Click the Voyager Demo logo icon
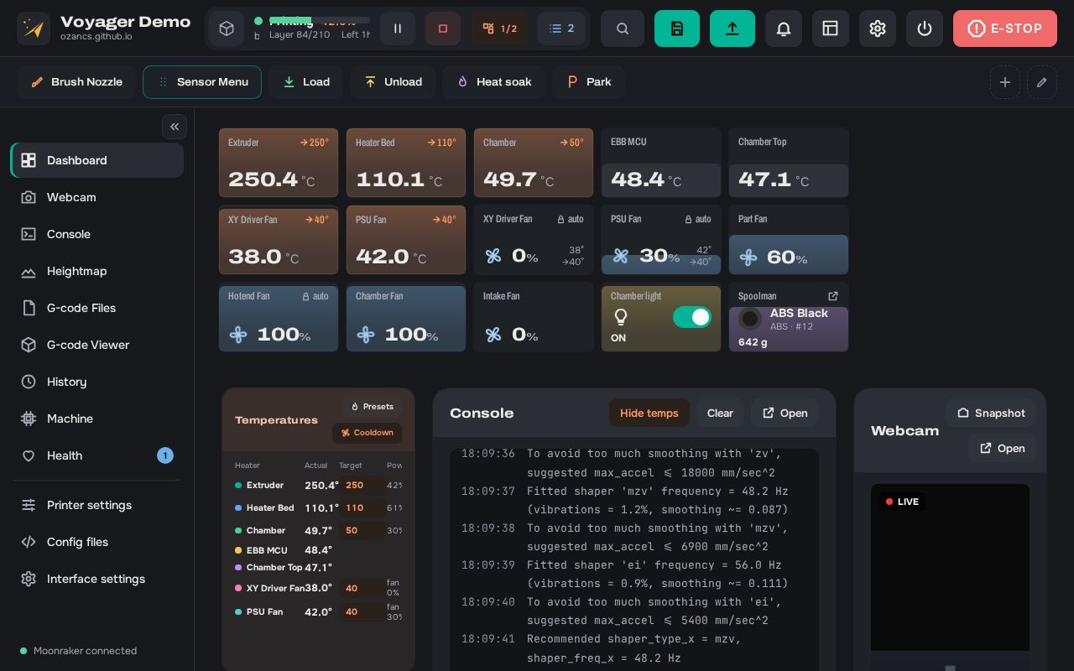Viewport: 1074px width, 671px height. point(34,29)
